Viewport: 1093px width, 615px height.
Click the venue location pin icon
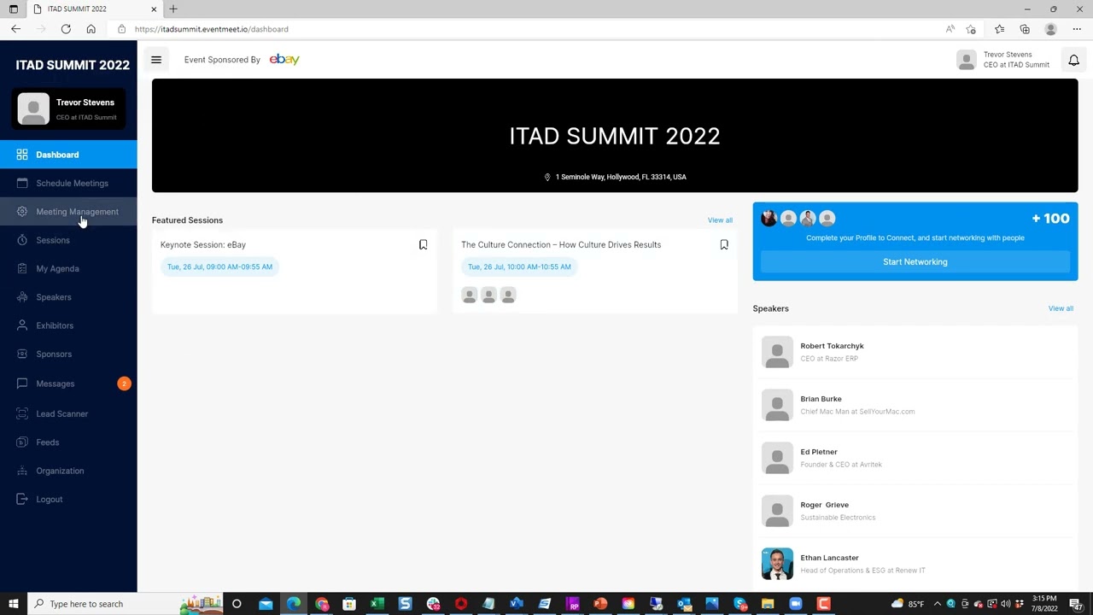547,177
